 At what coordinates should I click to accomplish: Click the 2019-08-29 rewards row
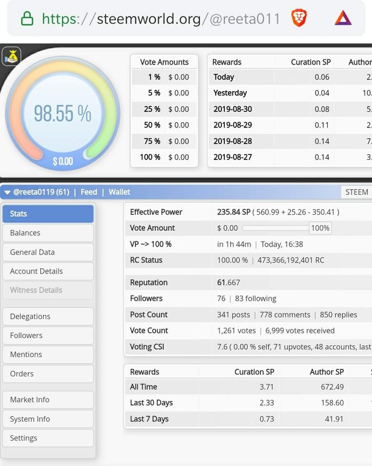click(291, 125)
